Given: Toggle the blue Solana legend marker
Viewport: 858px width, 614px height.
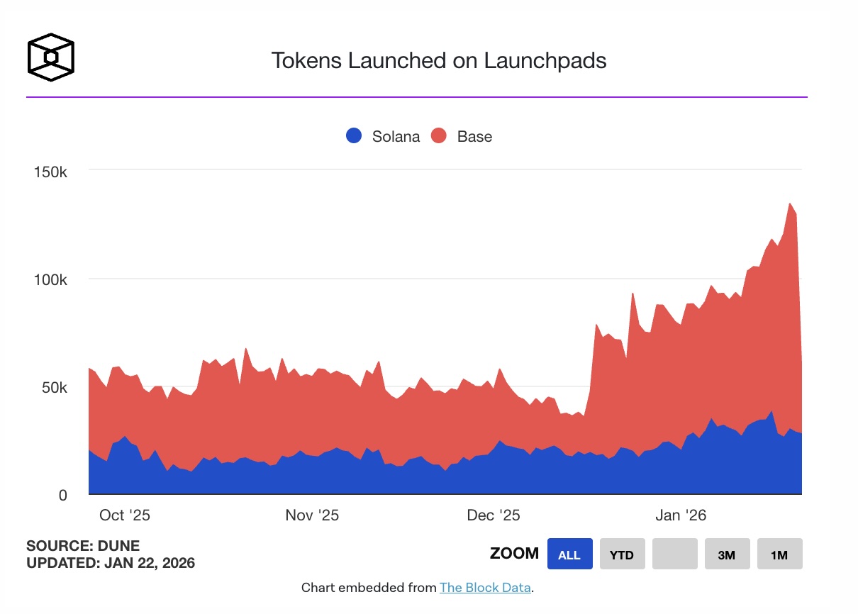Looking at the screenshot, I should coord(352,136).
